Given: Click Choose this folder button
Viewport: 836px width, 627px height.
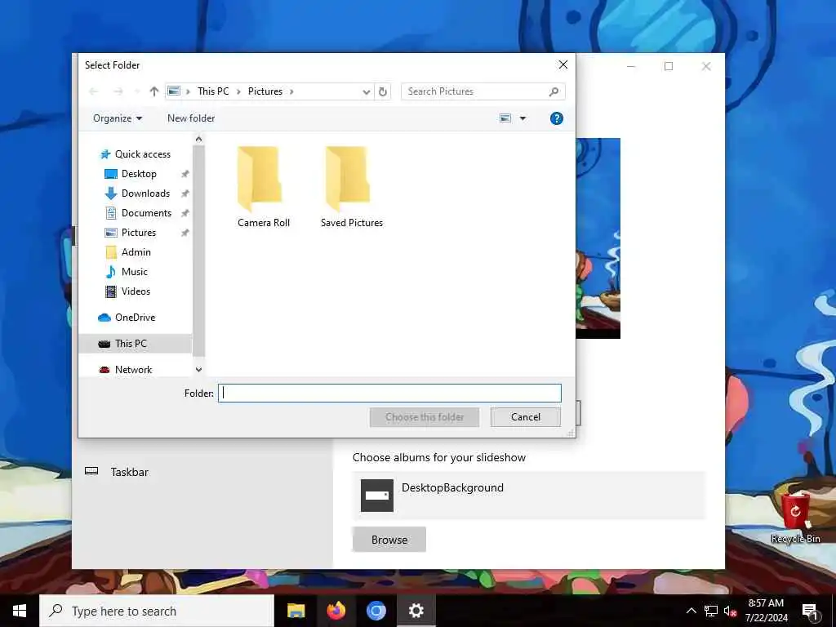Looking at the screenshot, I should 425,417.
